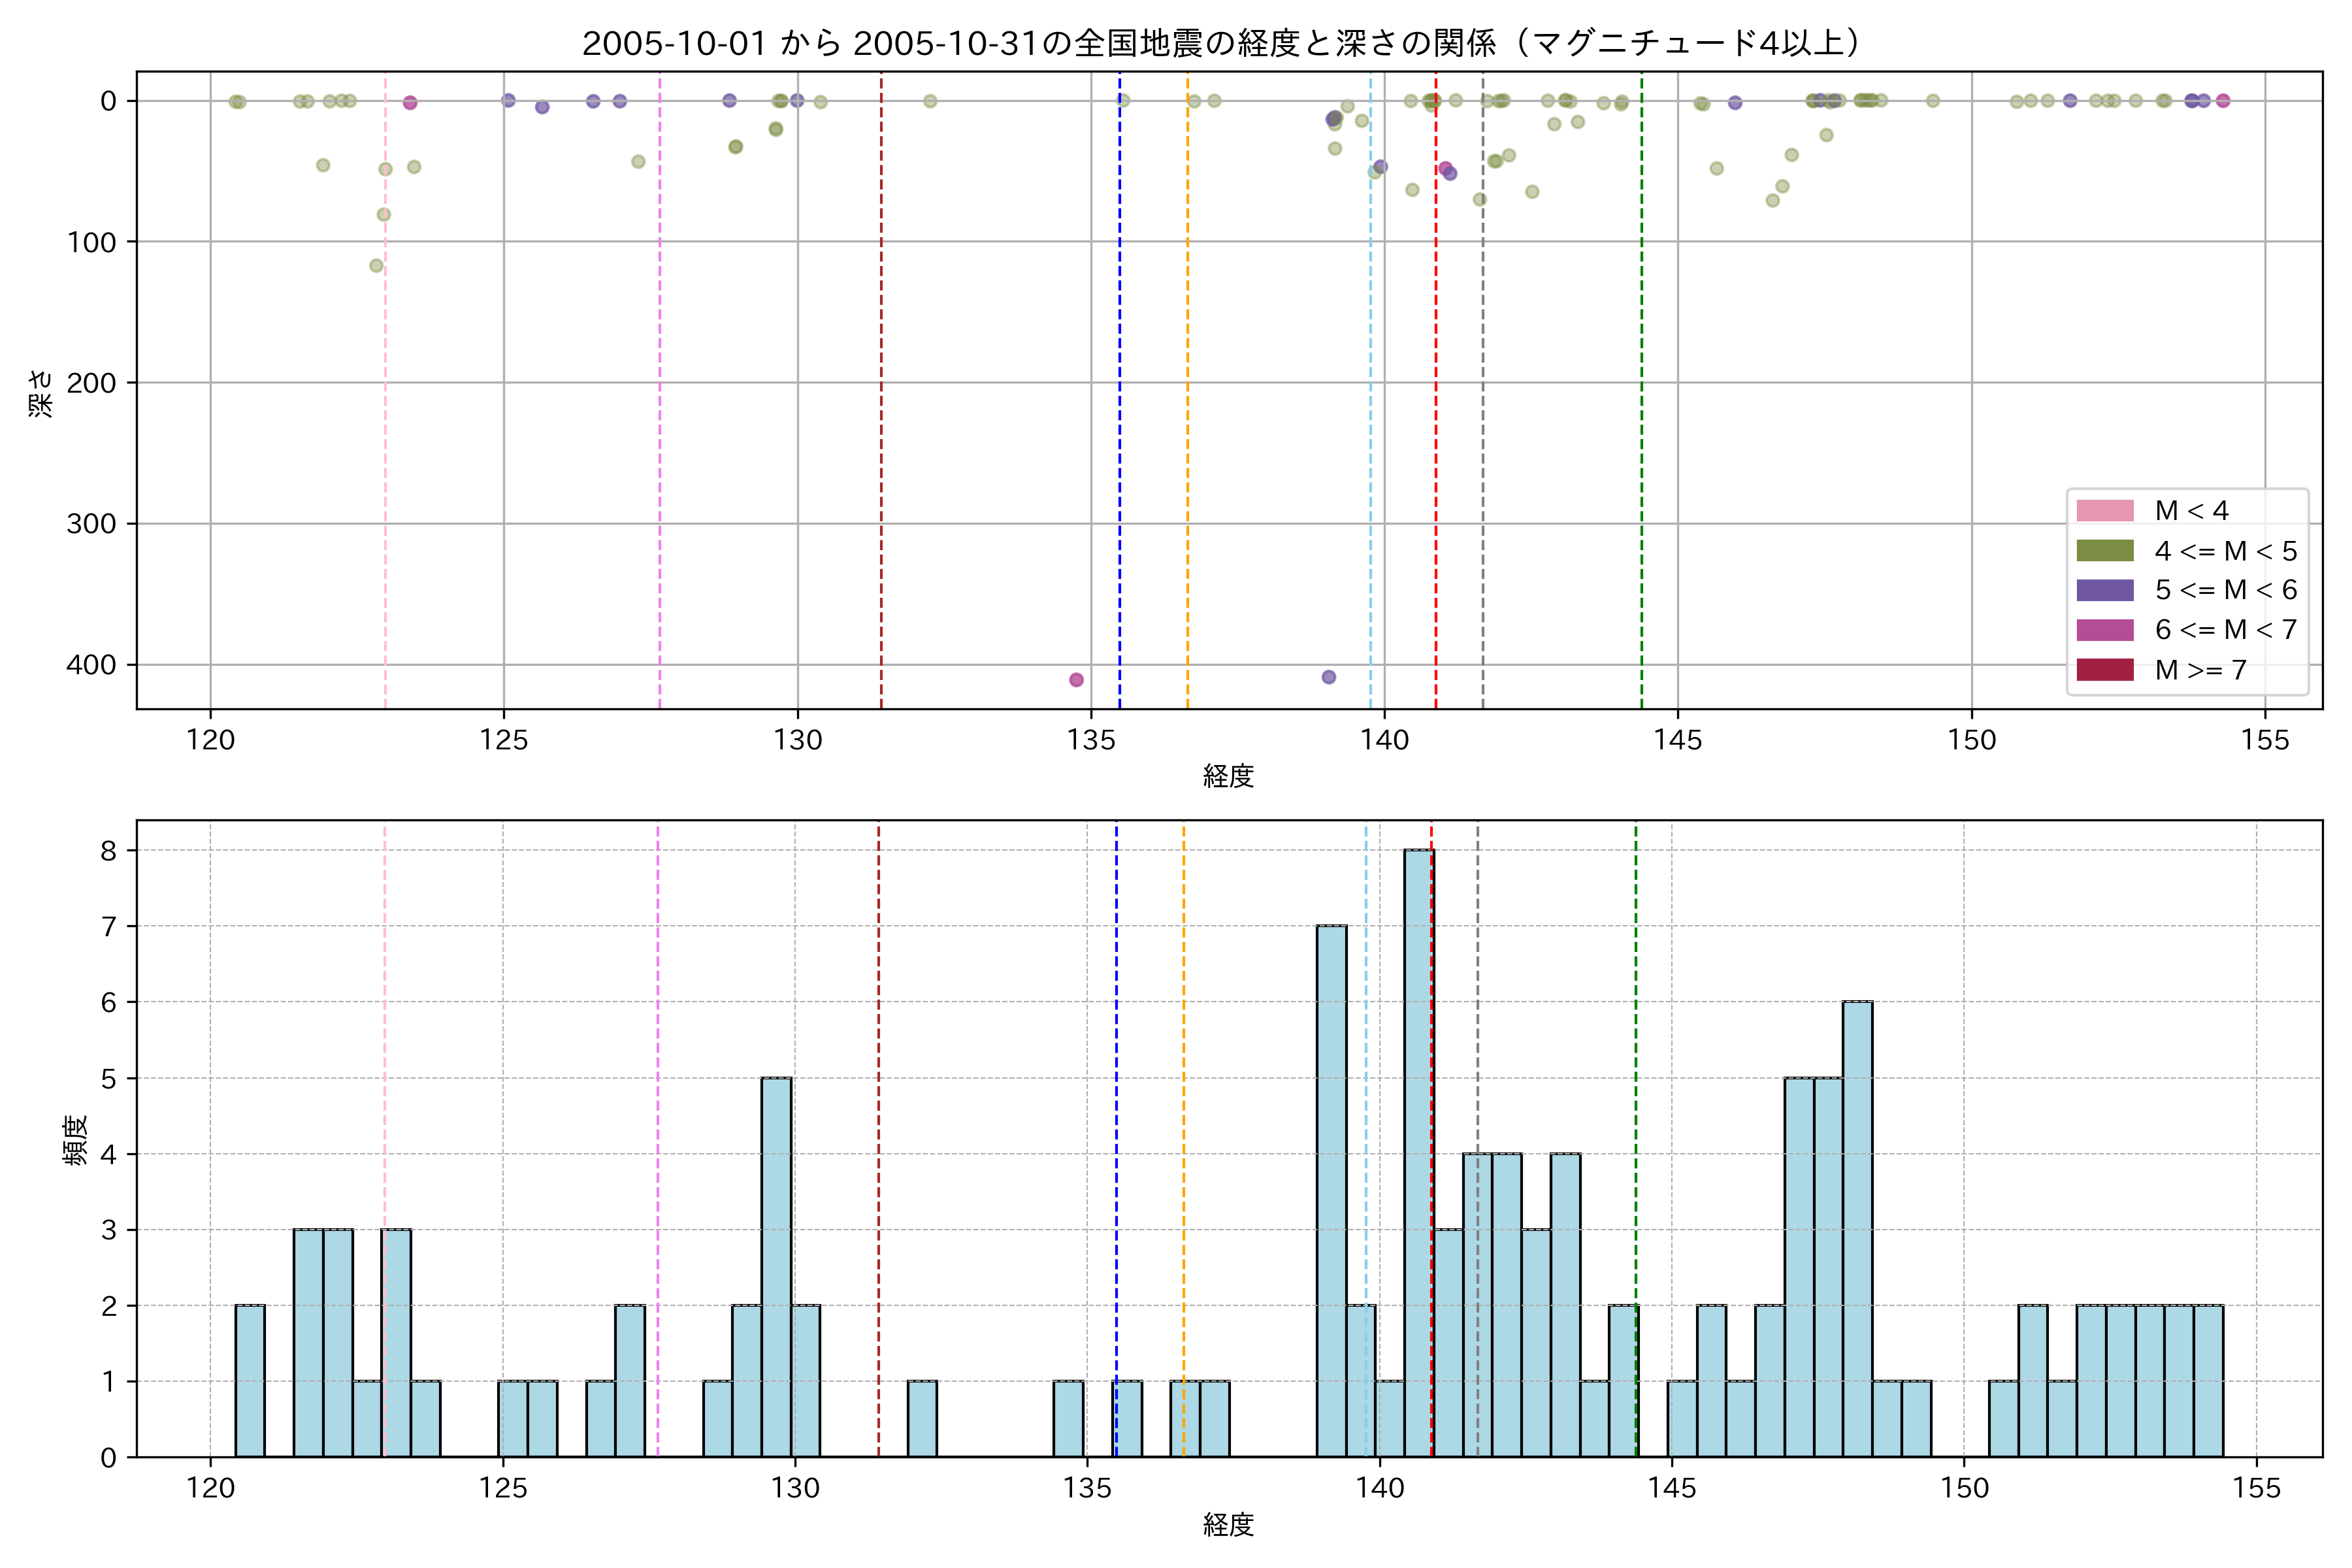
Task: Click the magenta deep earthquake point near 400 depth
Action: pos(1076,680)
